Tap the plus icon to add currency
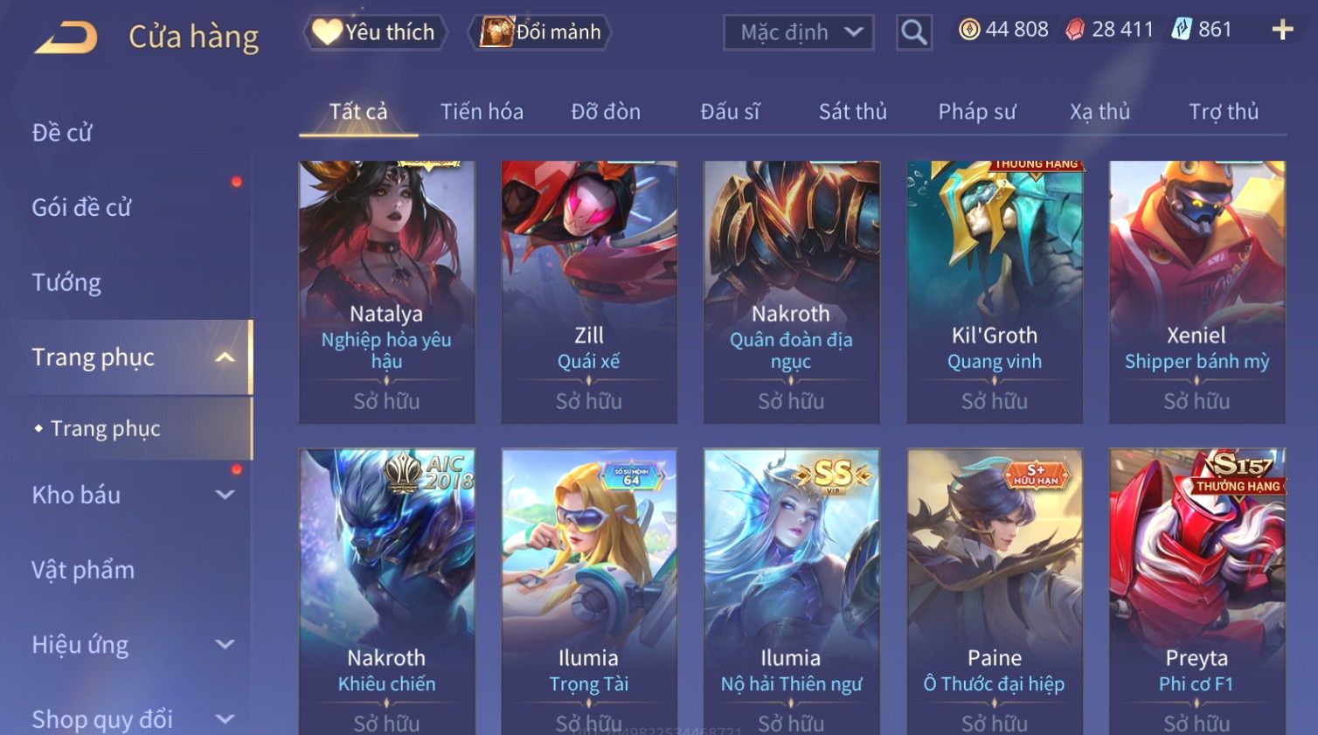The height and width of the screenshot is (735, 1318). click(1282, 31)
